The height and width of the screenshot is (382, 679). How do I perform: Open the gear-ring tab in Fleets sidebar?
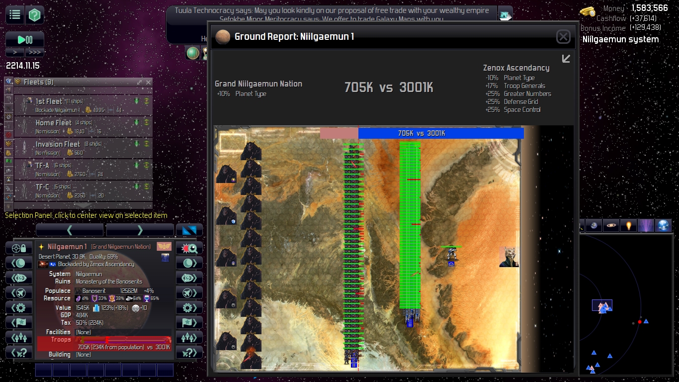[x=8, y=116]
